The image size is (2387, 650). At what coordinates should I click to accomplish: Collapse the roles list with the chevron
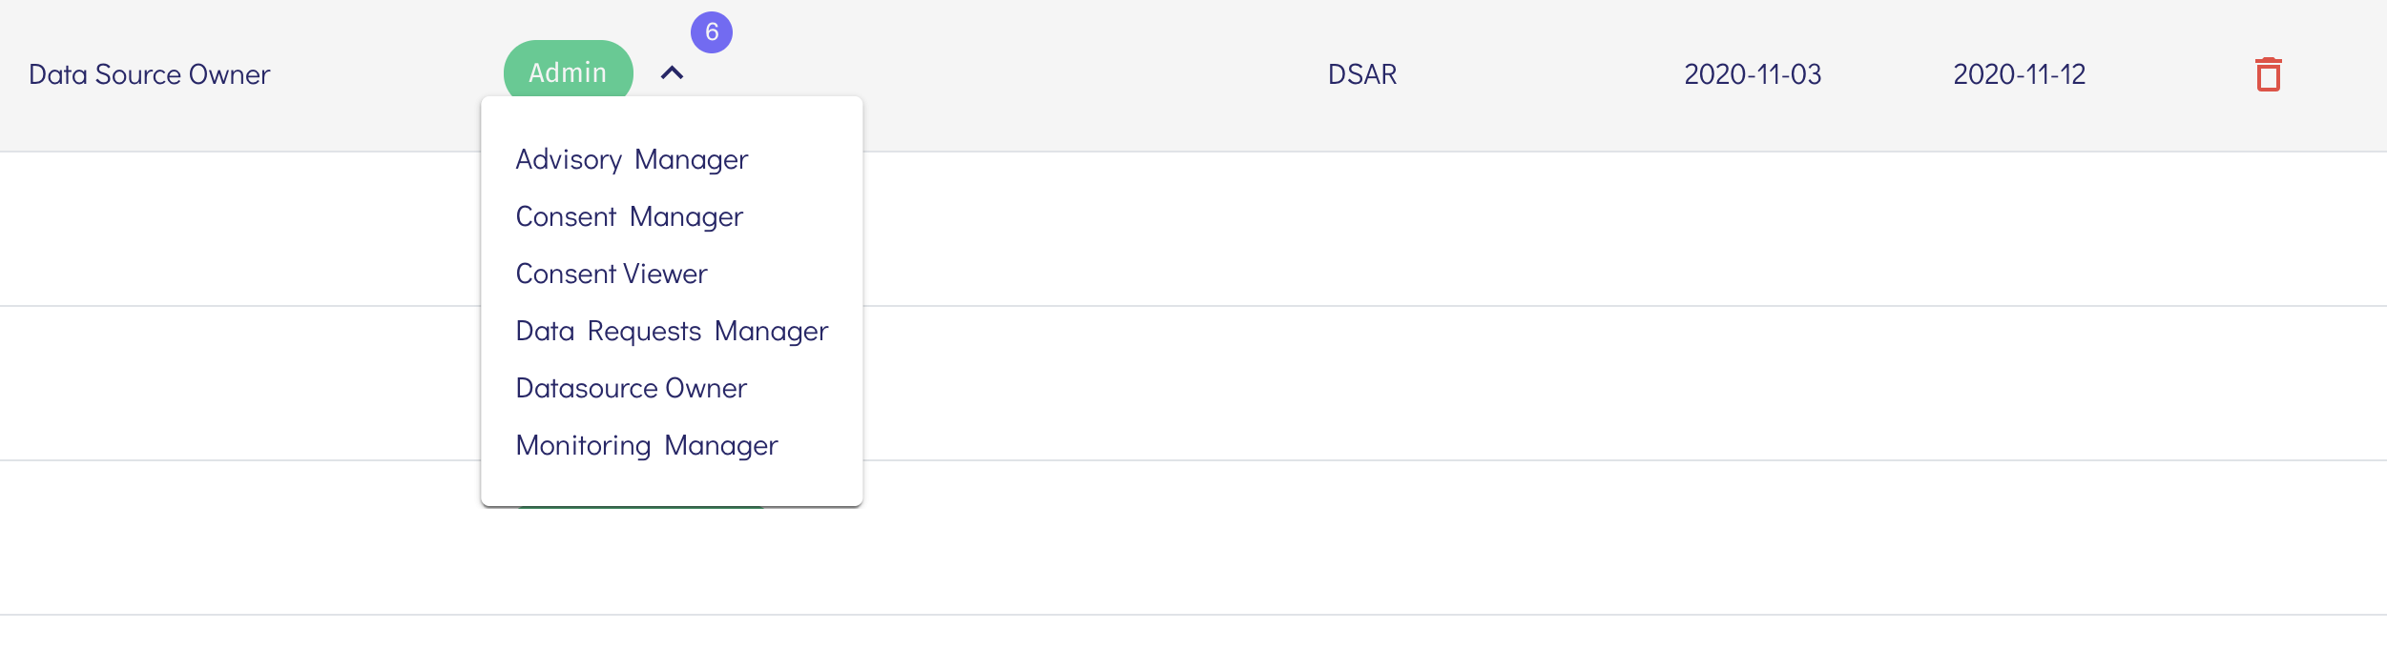tap(672, 72)
